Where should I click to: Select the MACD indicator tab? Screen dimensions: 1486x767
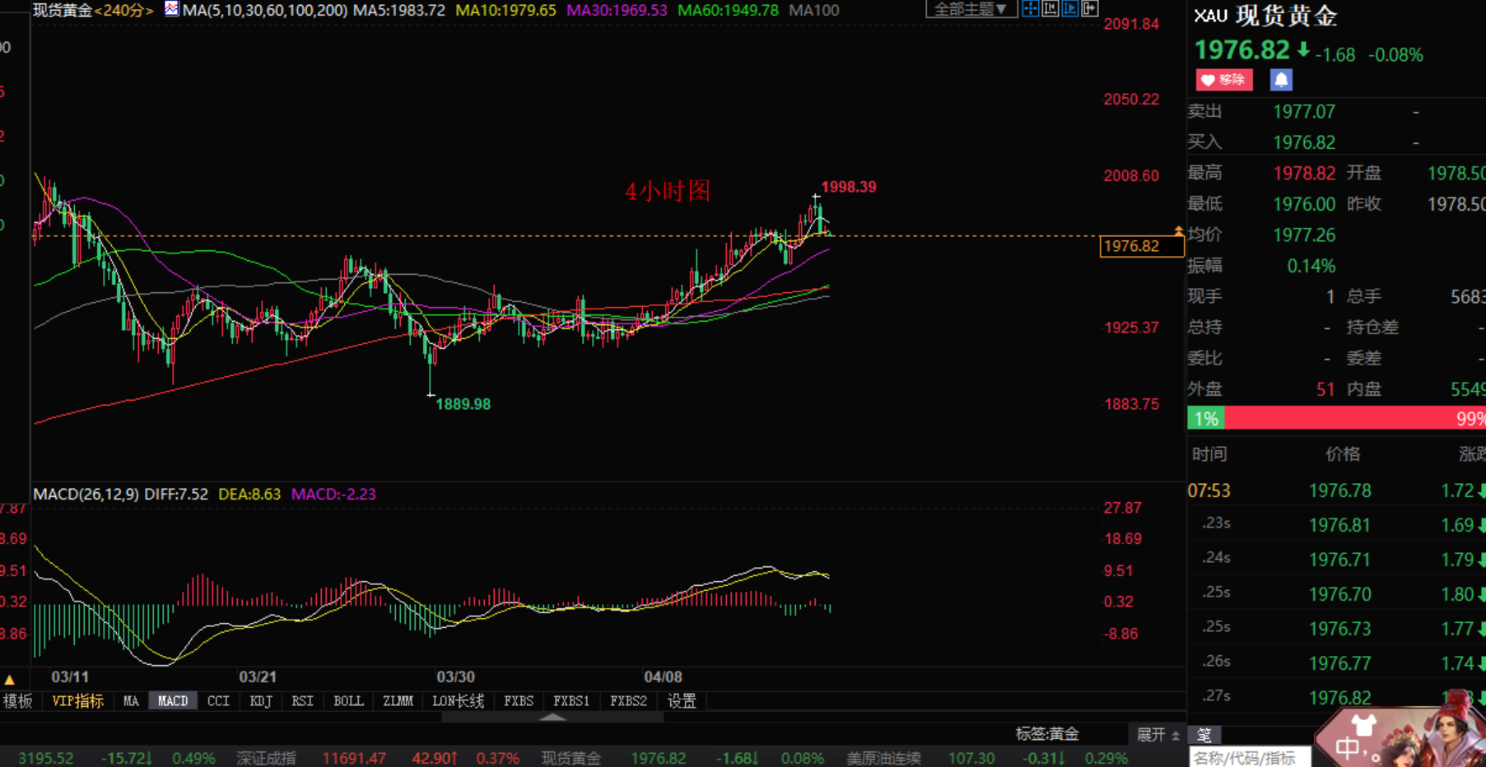[x=173, y=701]
